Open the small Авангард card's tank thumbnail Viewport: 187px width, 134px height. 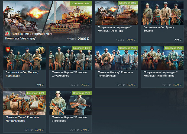tap(116, 13)
